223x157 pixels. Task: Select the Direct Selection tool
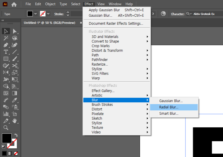(x=15, y=31)
